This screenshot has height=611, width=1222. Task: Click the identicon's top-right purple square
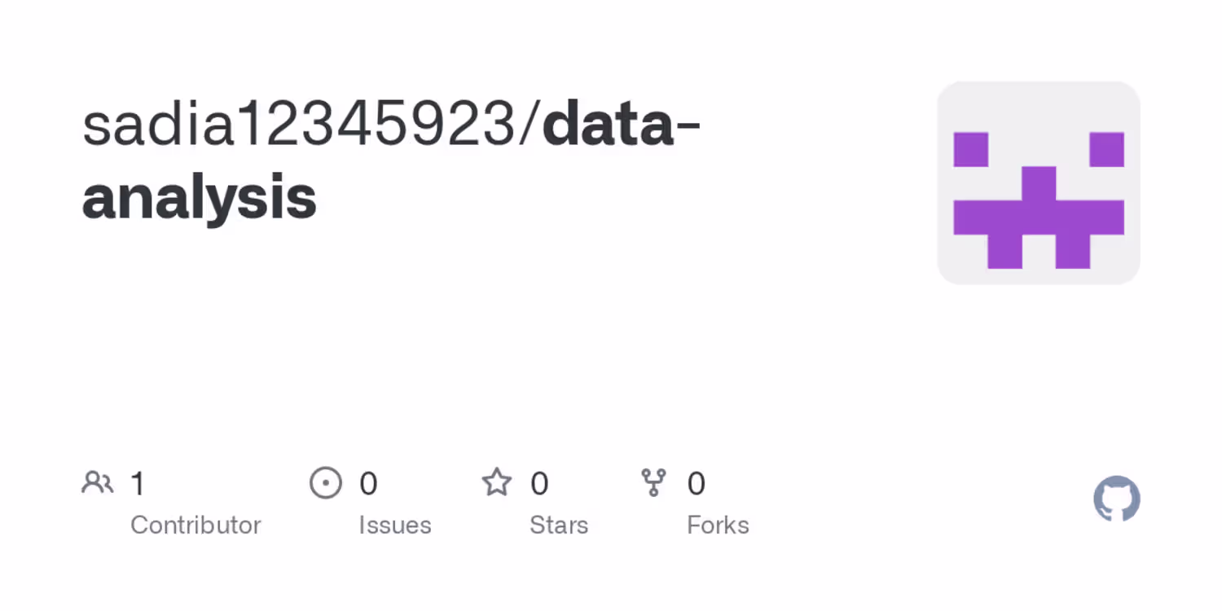1106,149
